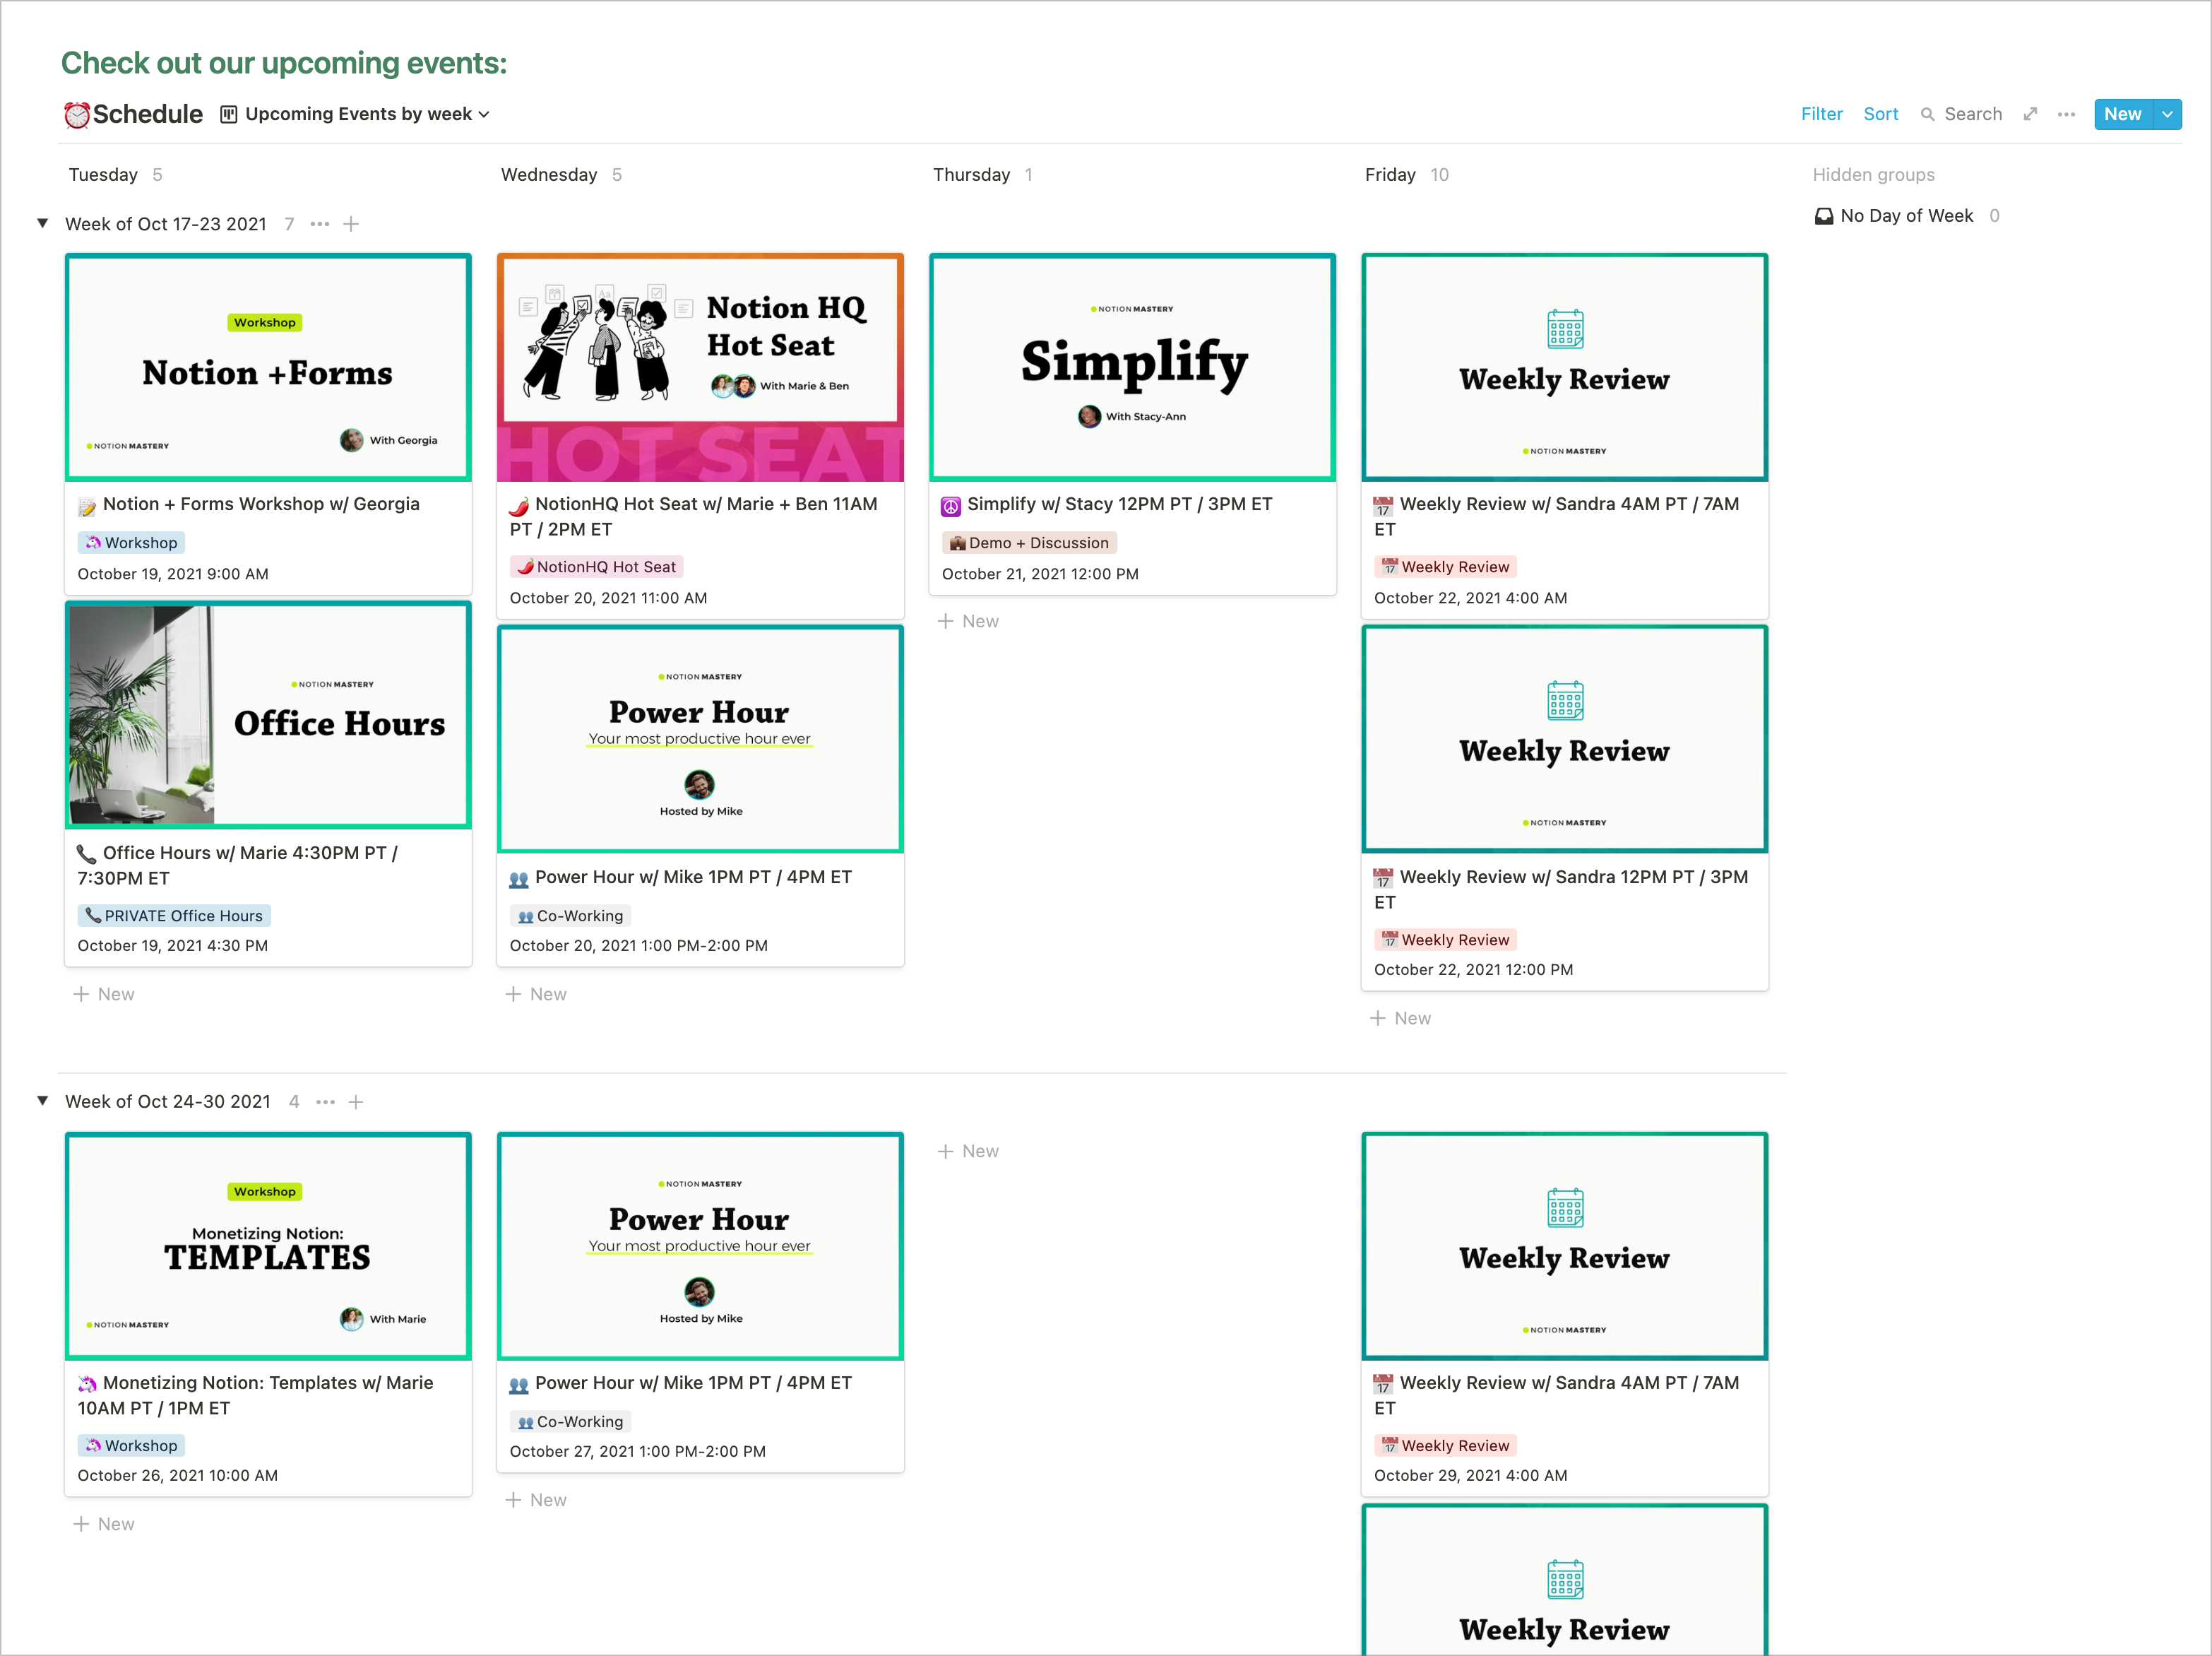Open the Filter options
2212x1656 pixels.
(x=1821, y=114)
